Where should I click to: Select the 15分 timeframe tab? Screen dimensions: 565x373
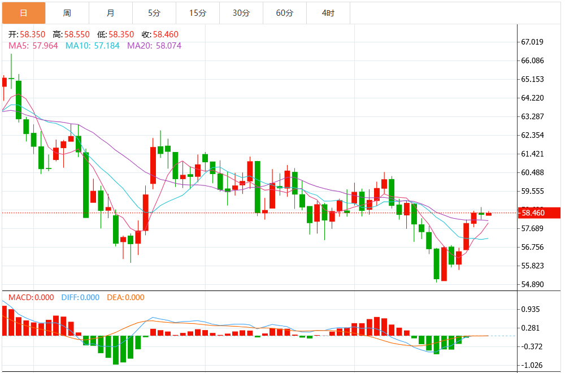pos(198,13)
